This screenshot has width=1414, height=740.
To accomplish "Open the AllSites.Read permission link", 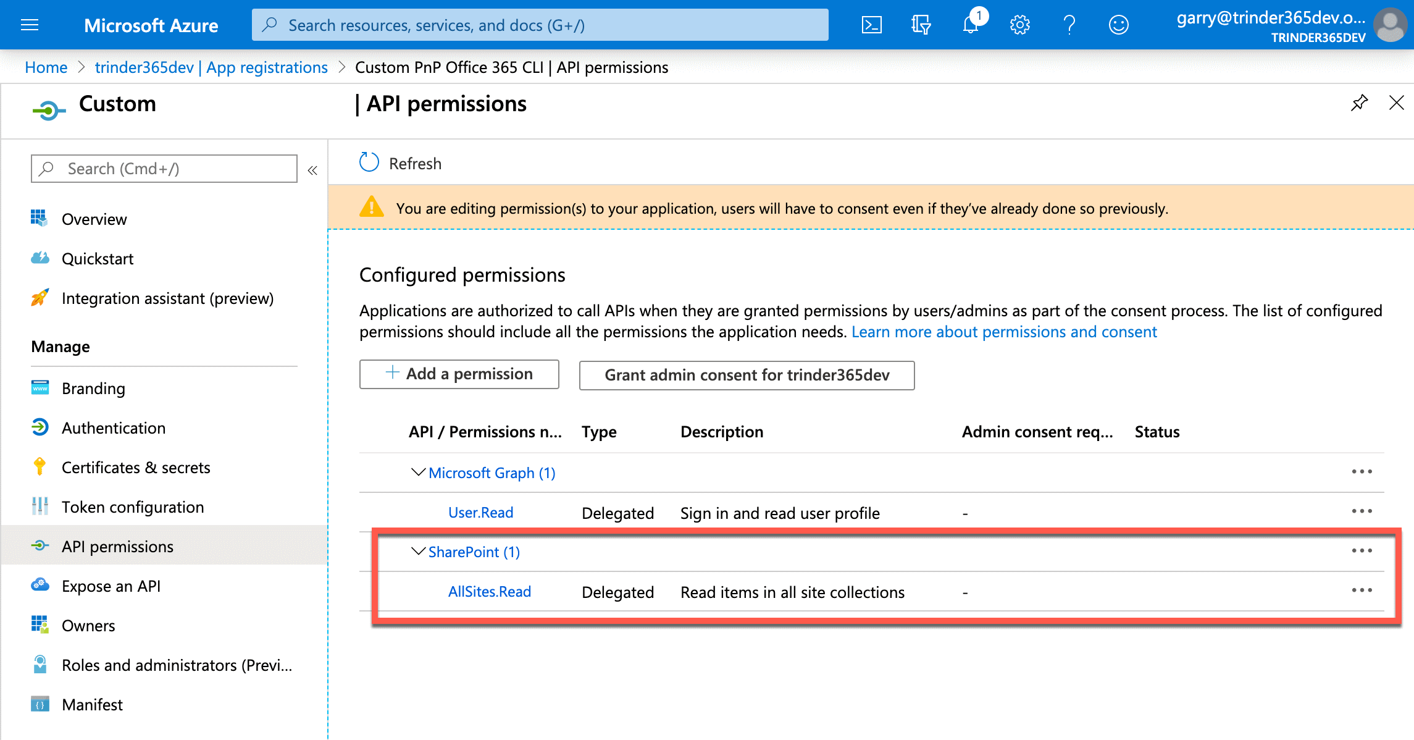I will point(490,592).
